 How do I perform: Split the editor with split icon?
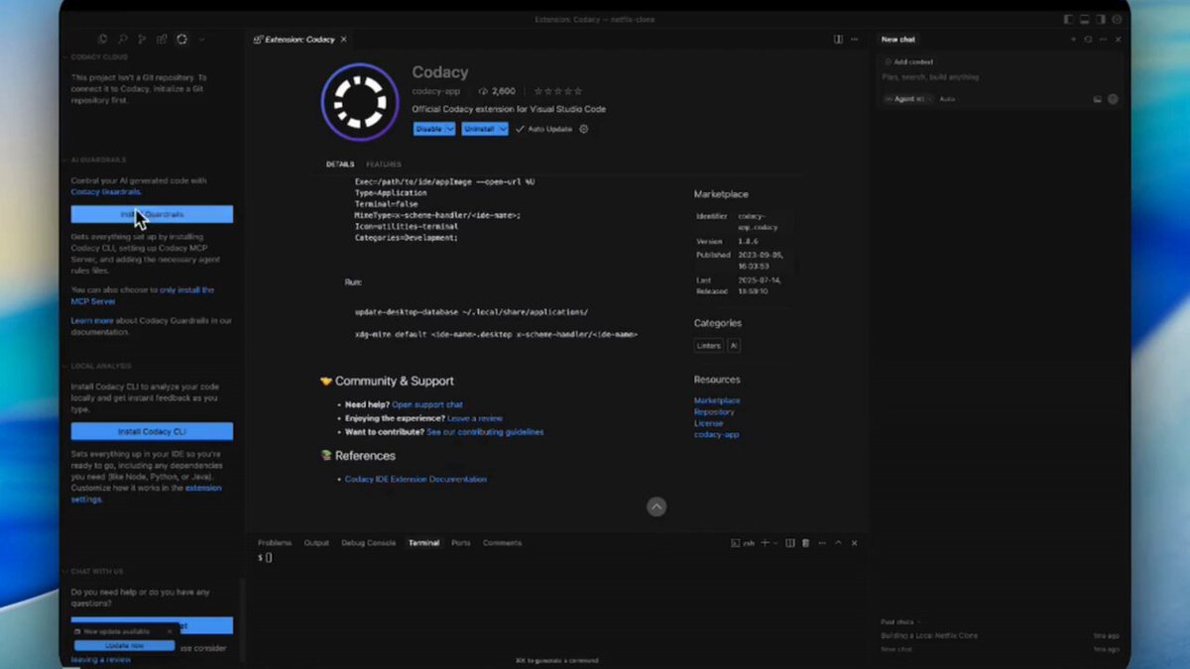point(838,40)
